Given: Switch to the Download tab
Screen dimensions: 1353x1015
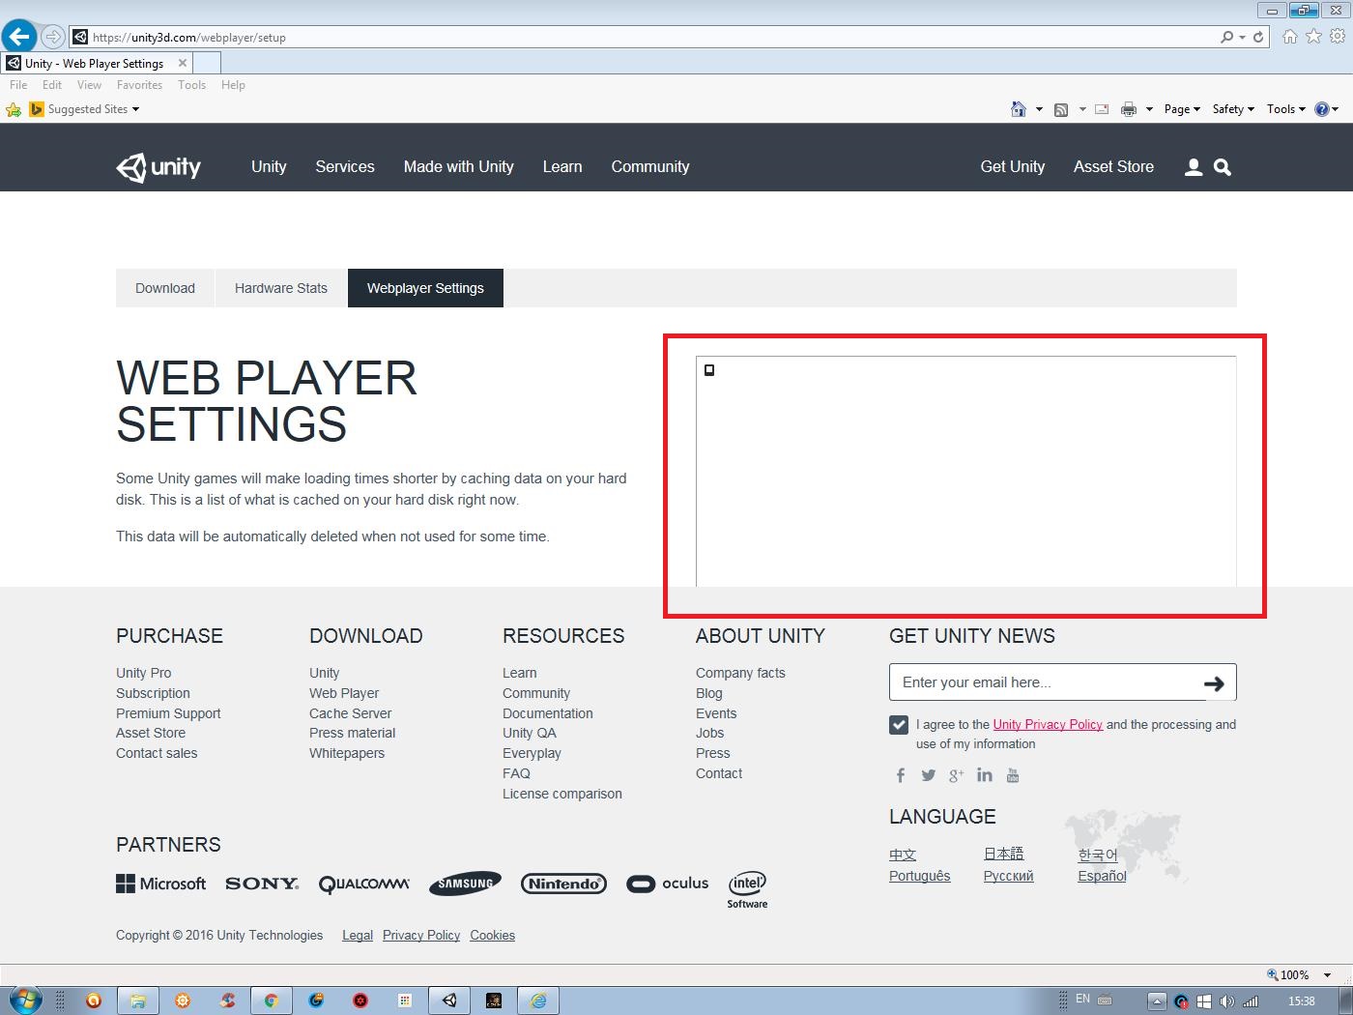Looking at the screenshot, I should [x=165, y=288].
